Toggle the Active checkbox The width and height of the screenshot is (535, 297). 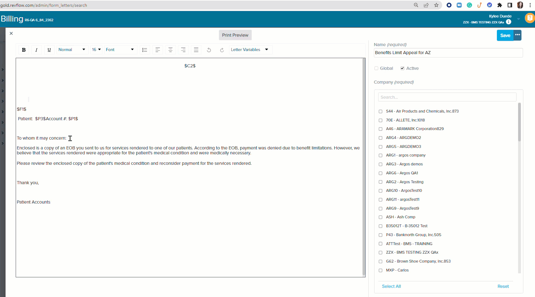click(402, 68)
